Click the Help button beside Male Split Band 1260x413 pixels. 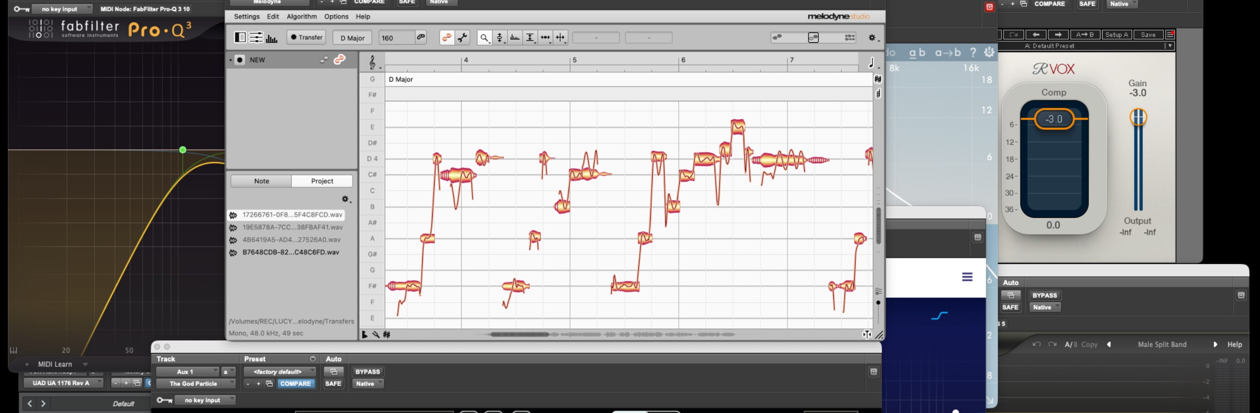(1234, 345)
